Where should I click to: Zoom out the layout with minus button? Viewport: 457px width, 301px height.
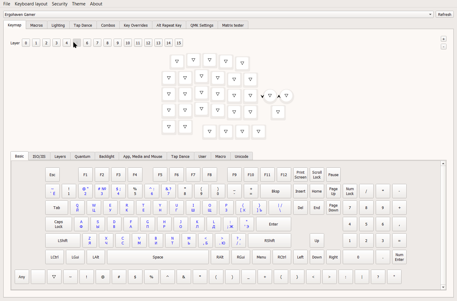444,47
